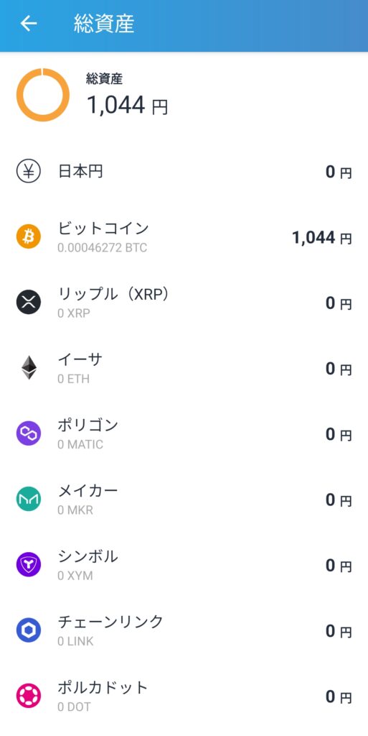This screenshot has height=736, width=368.
Task: Click the orange total assets donut chart
Action: (x=43, y=95)
